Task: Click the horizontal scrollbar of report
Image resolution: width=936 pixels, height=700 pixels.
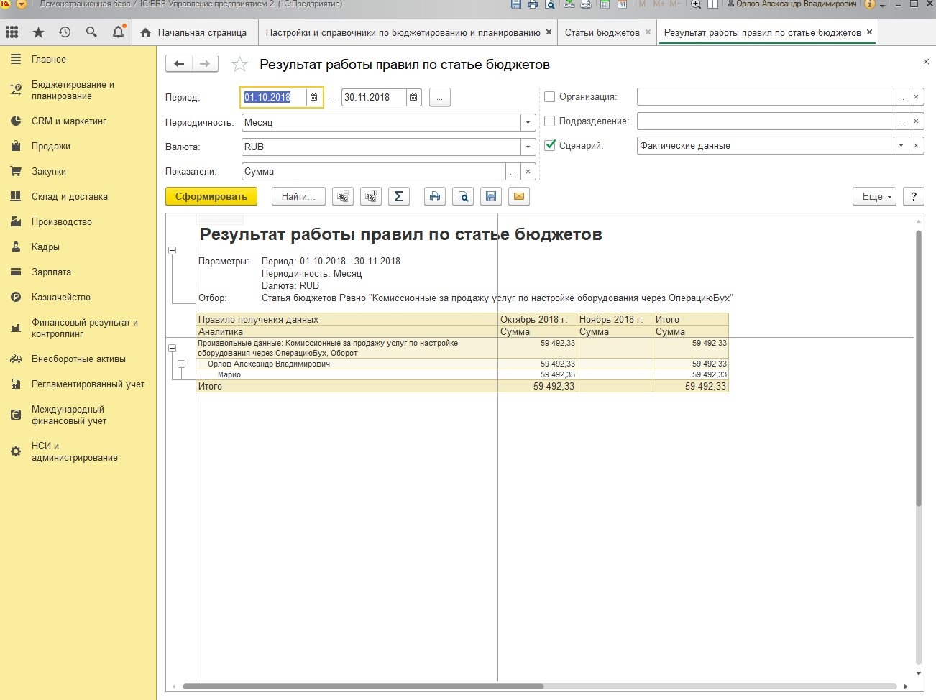Action: pos(363,686)
